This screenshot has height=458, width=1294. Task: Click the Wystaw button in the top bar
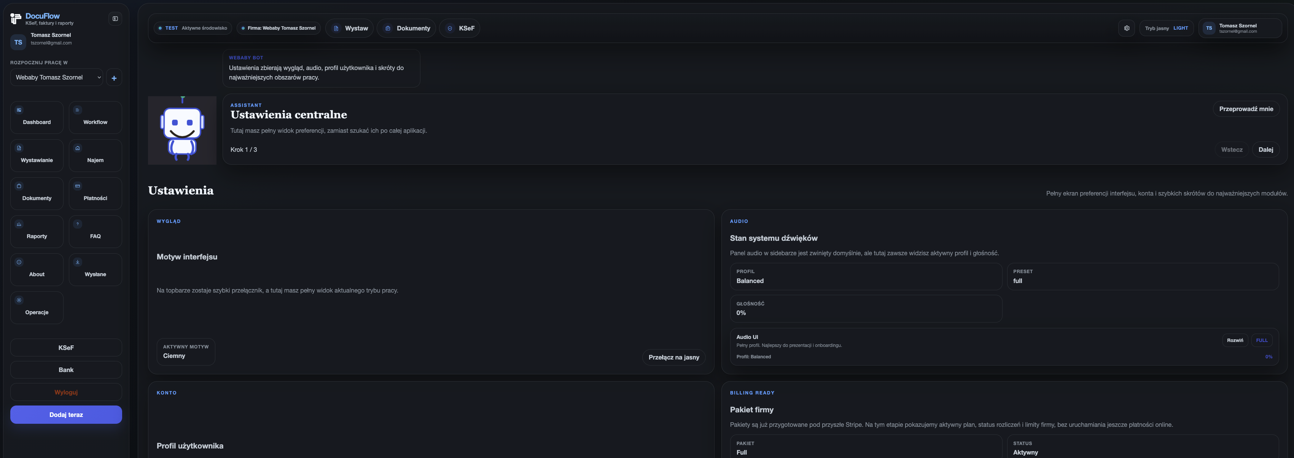pyautogui.click(x=350, y=28)
